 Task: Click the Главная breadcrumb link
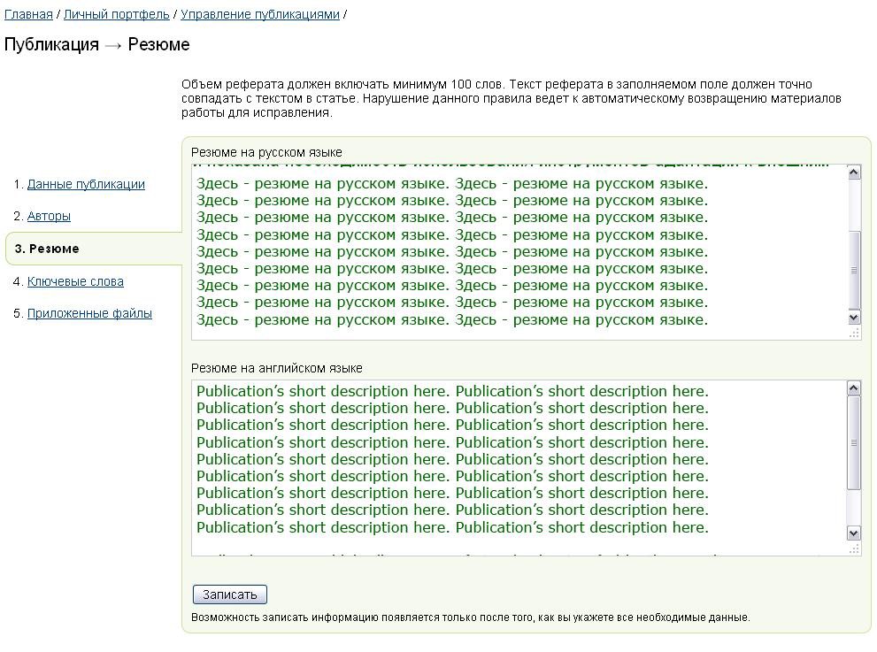[28, 14]
